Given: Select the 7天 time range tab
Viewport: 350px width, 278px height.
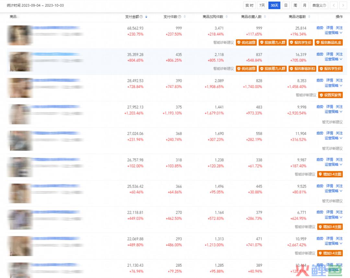Looking at the screenshot, I should 262,6.
